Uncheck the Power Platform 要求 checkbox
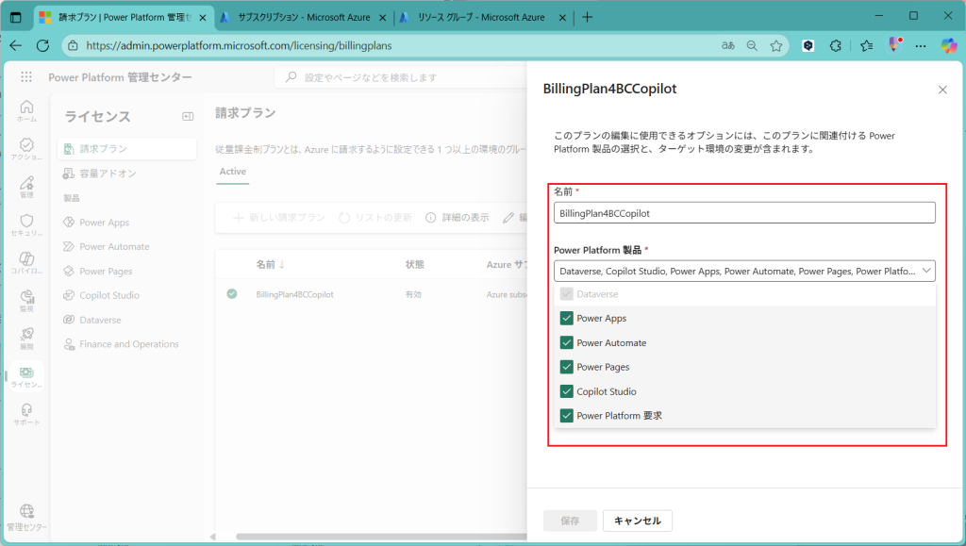Viewport: 966px width, 546px height. 567,416
